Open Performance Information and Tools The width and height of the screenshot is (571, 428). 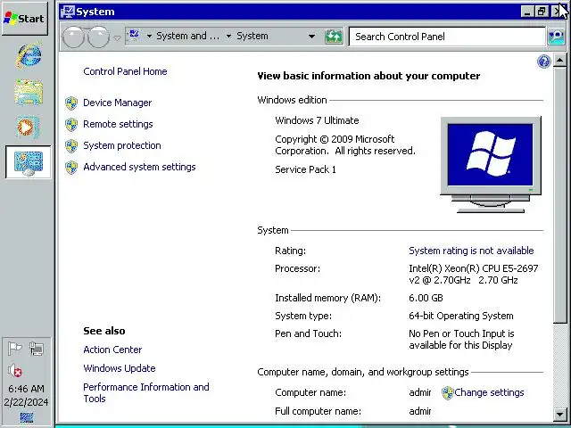[146, 392]
